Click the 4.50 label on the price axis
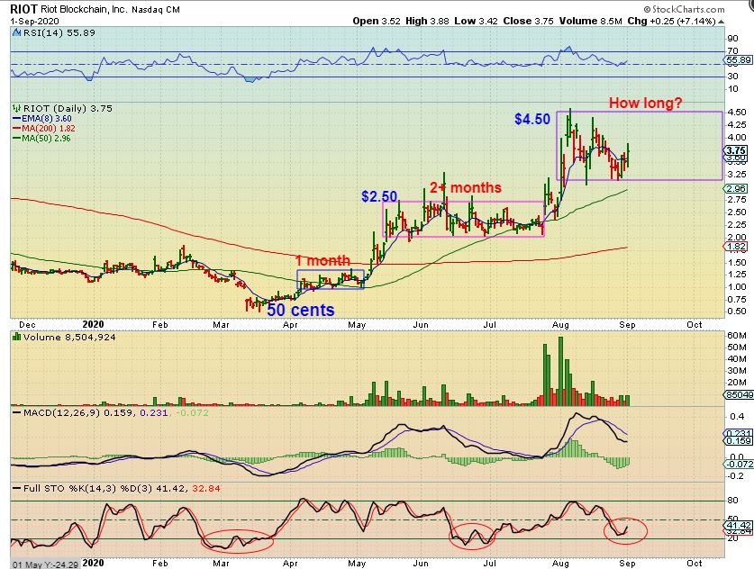The height and width of the screenshot is (569, 754). 737,112
